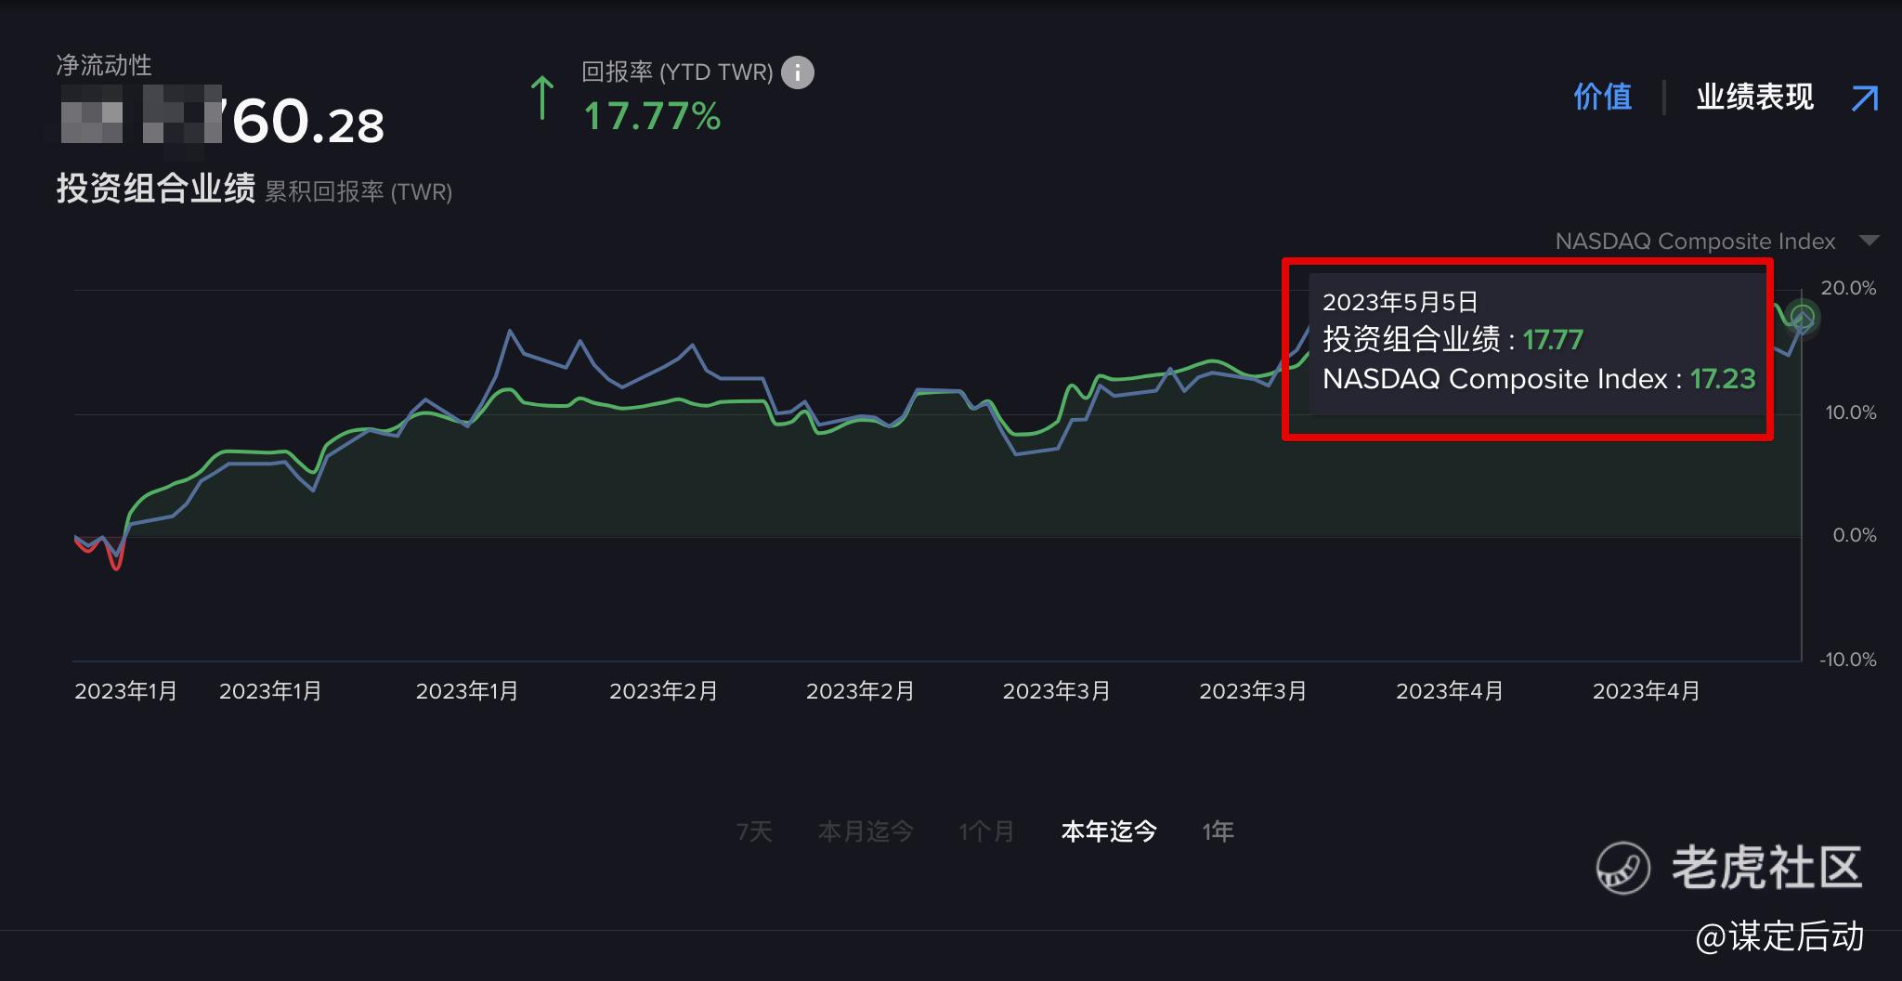Select the 本年迄今 time range
The image size is (1902, 981).
[1109, 831]
